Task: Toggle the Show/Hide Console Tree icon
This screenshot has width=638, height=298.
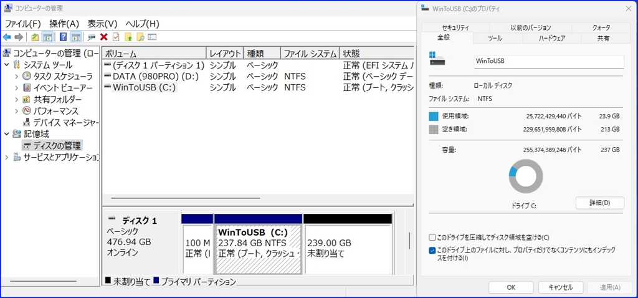Action: point(47,37)
